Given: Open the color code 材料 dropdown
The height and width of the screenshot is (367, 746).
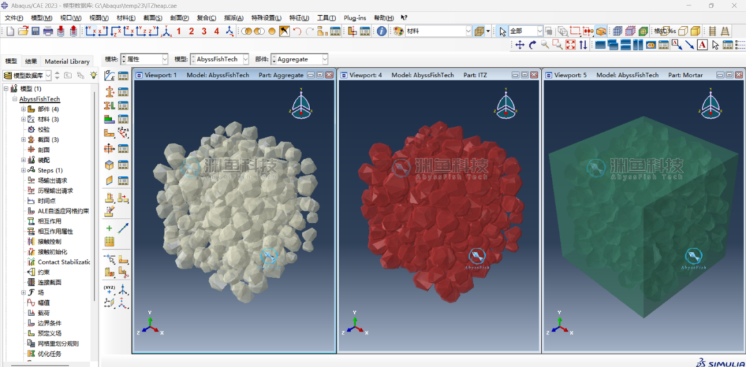Looking at the screenshot, I should click(438, 31).
